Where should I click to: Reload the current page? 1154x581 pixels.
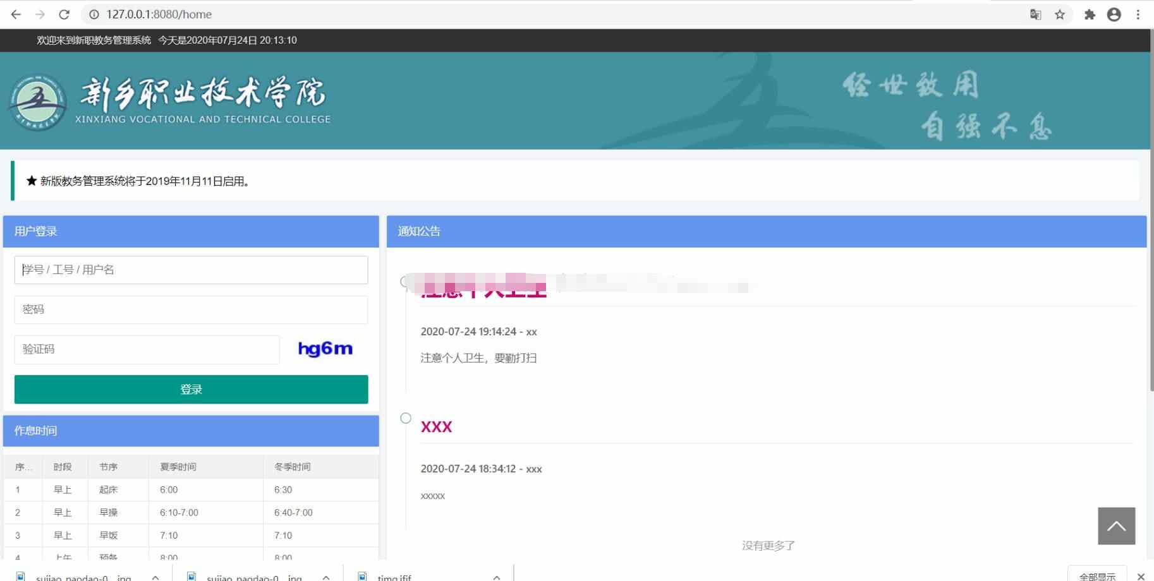pyautogui.click(x=64, y=14)
